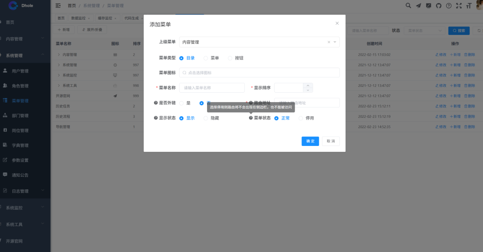The height and width of the screenshot is (252, 483).
Task: Select 目录 menu type radio
Action: (182, 58)
